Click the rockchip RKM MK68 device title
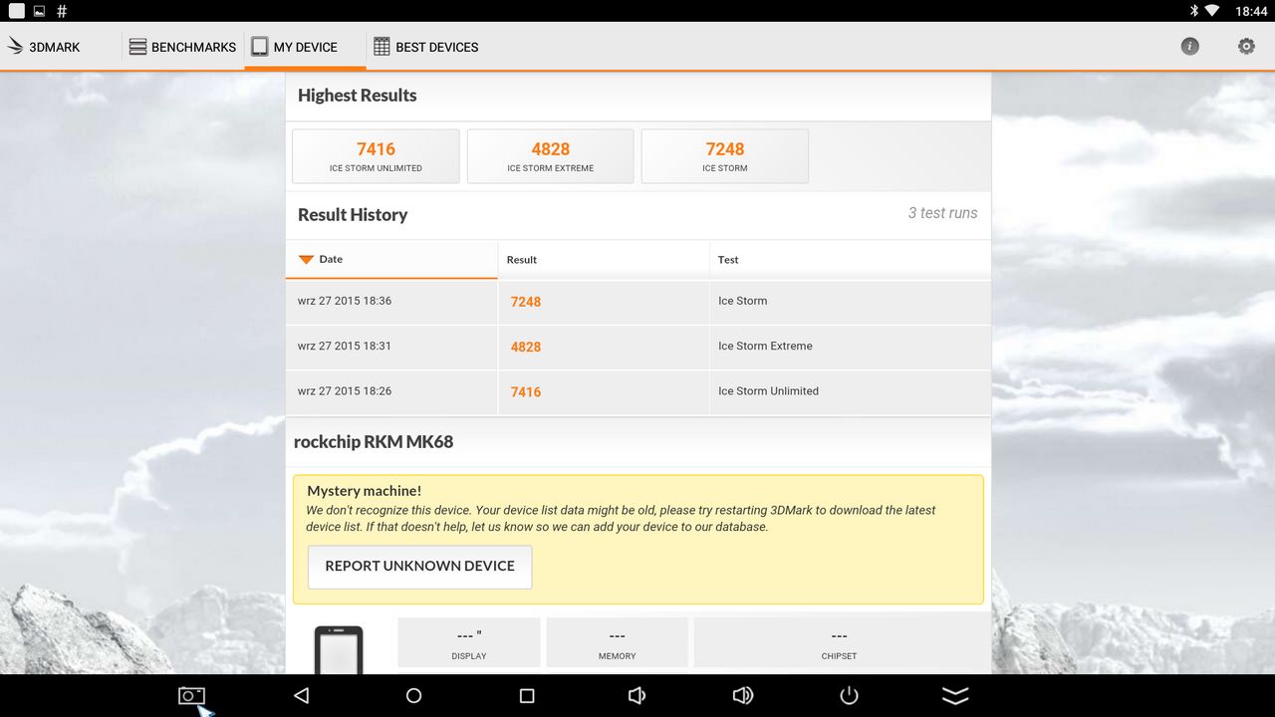Screen dimensions: 1275x717 (374, 441)
